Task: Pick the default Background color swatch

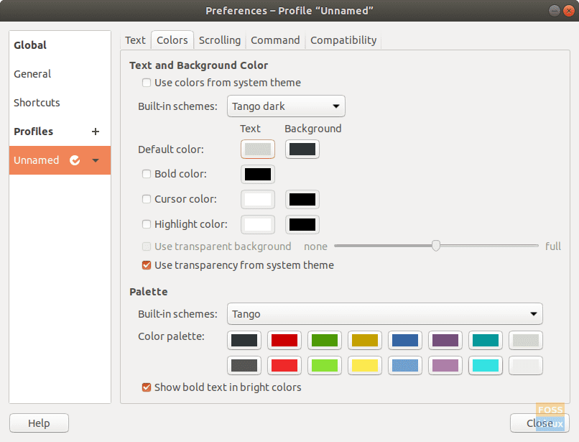Action: (x=302, y=149)
